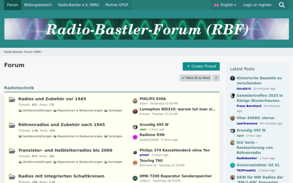Open Gerätevorstellungen subforum under Radios vor 1945
This screenshot has width=293, height=183.
pos(35,111)
